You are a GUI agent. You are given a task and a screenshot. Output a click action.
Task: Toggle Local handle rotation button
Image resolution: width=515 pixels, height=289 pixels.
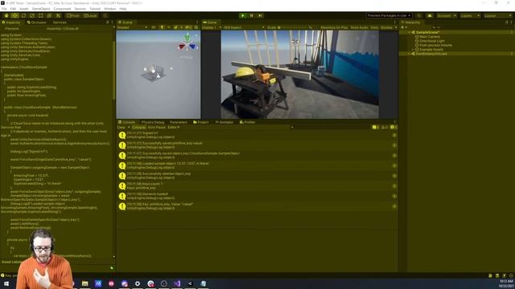click(x=90, y=16)
